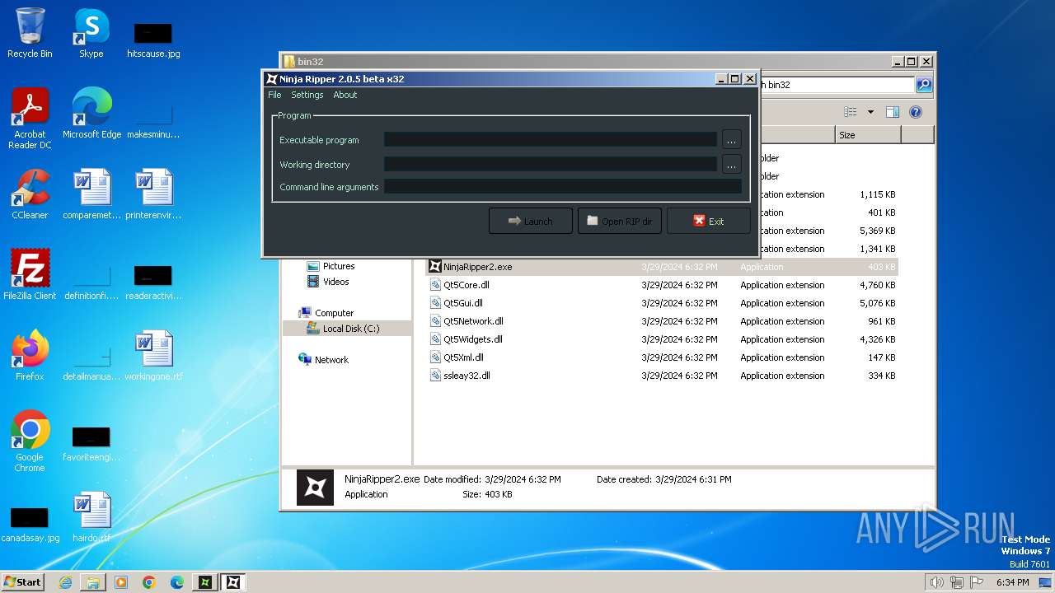Open Skype desktop shortcut

[x=91, y=33]
